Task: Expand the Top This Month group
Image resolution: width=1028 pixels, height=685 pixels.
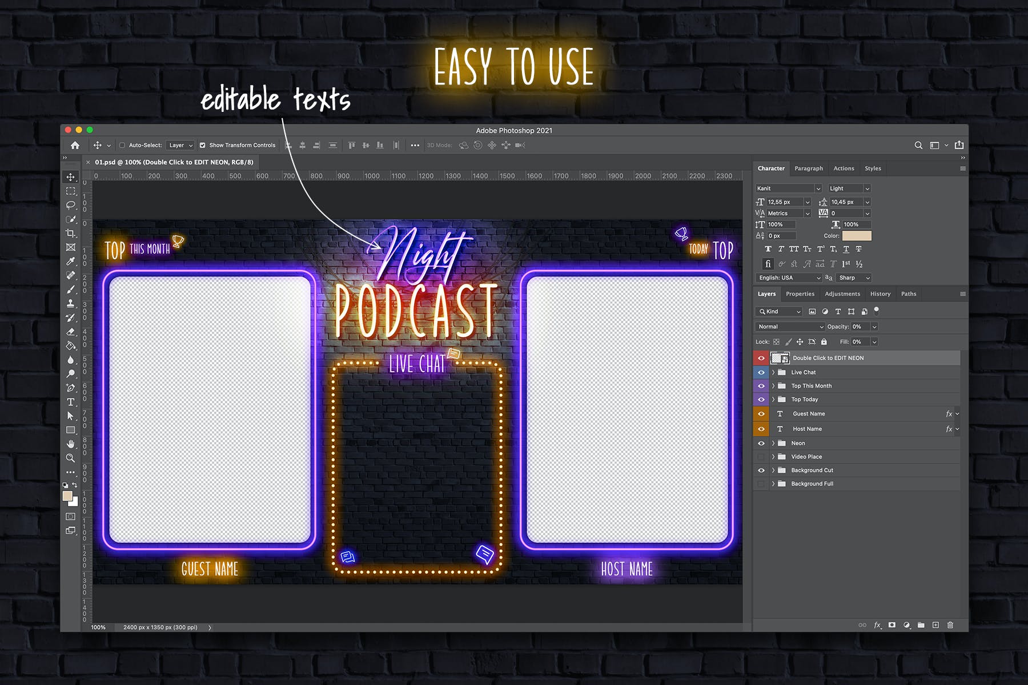Action: point(773,386)
